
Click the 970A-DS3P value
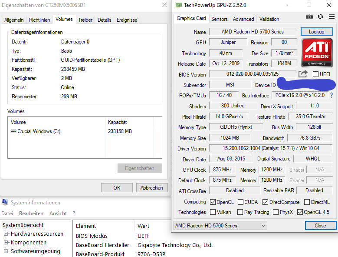tap(151, 254)
